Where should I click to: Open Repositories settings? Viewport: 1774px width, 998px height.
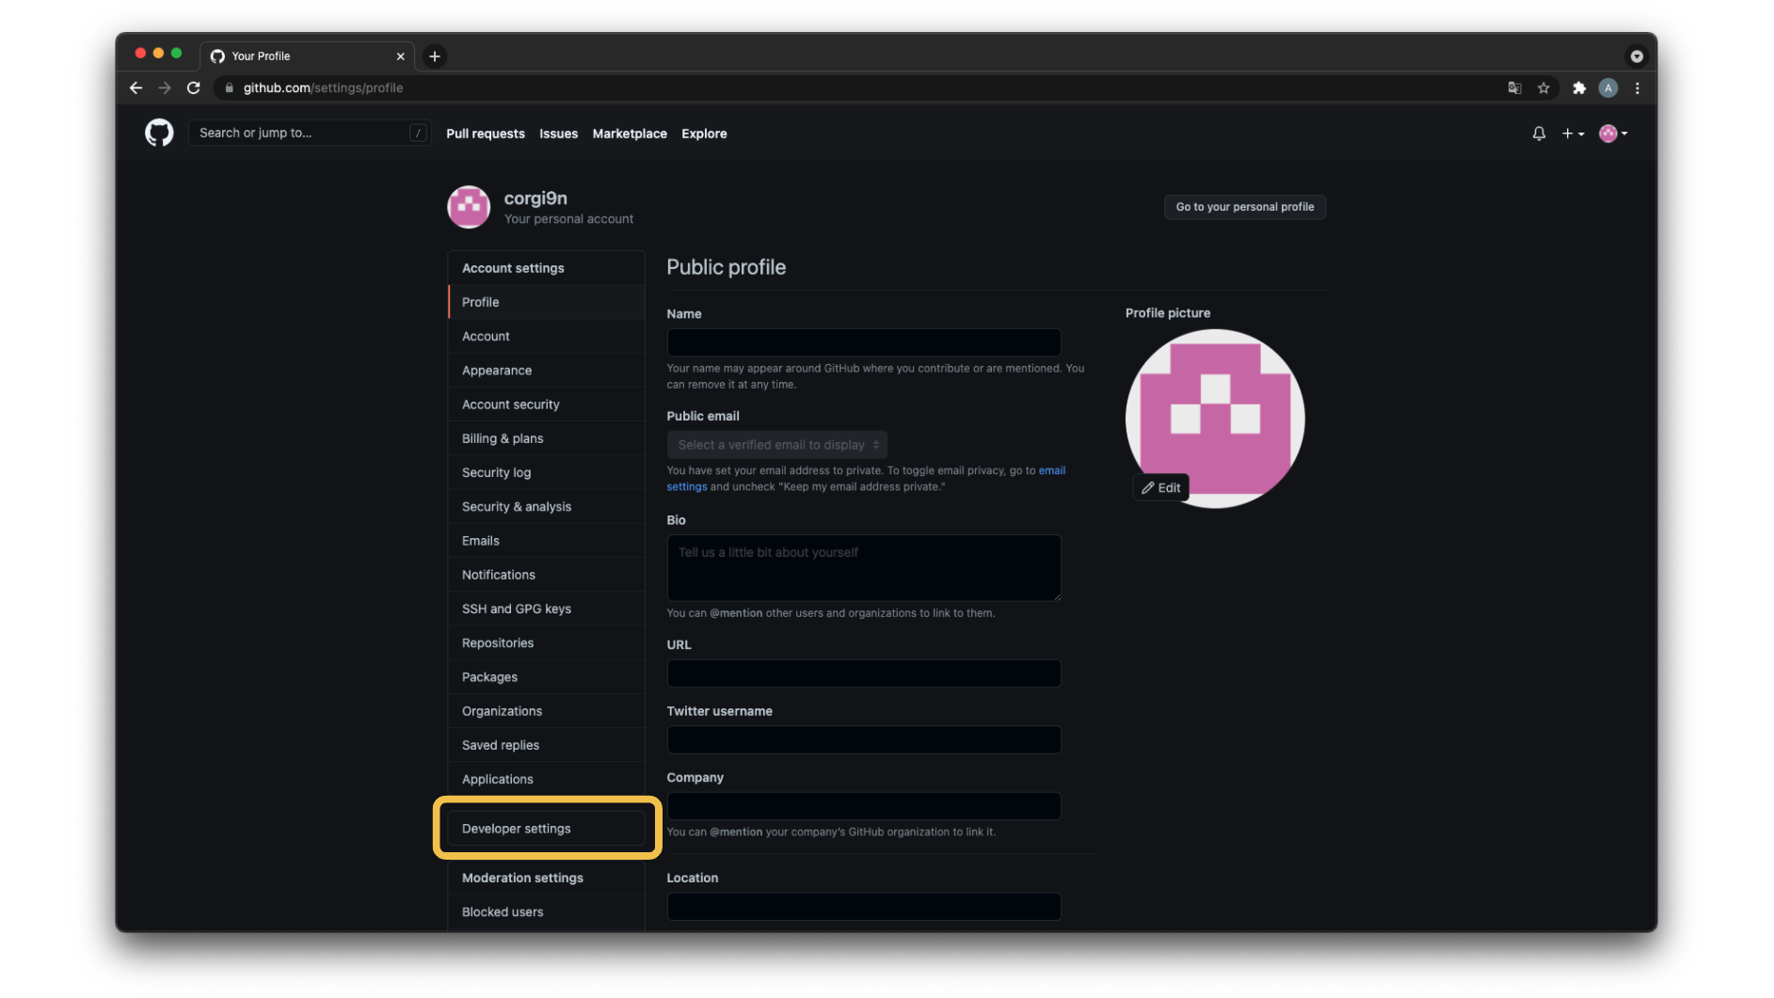pyautogui.click(x=546, y=643)
